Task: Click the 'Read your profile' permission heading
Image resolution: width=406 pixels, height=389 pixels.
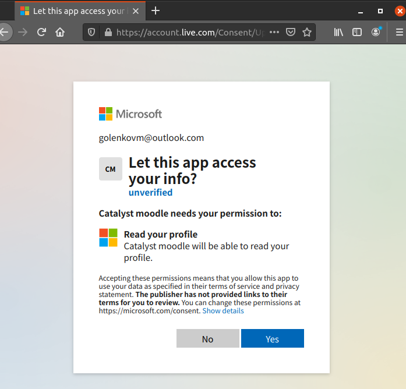Action: 161,235
